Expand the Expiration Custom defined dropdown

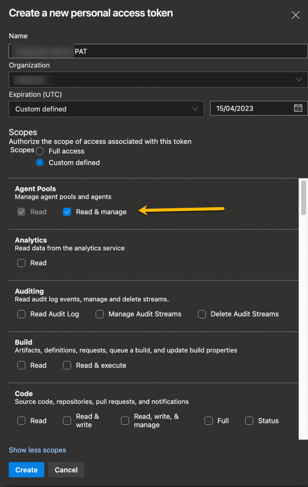195,109
